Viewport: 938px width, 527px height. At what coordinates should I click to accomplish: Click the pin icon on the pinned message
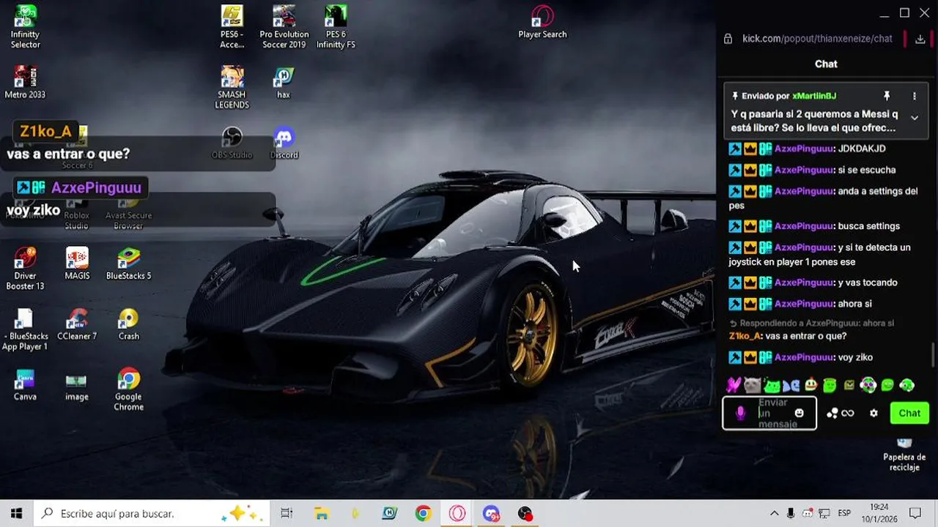887,96
